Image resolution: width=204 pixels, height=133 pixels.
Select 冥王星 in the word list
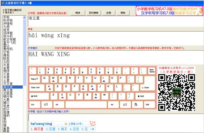pyautogui.click(x=8, y=90)
